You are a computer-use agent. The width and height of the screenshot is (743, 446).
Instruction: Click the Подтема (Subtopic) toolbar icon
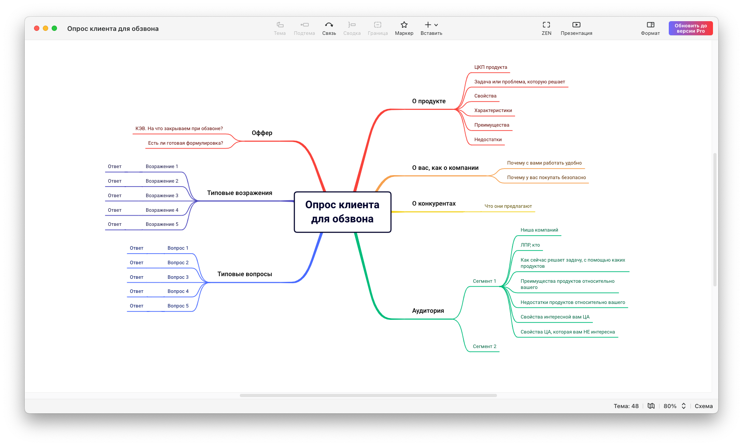click(x=304, y=25)
